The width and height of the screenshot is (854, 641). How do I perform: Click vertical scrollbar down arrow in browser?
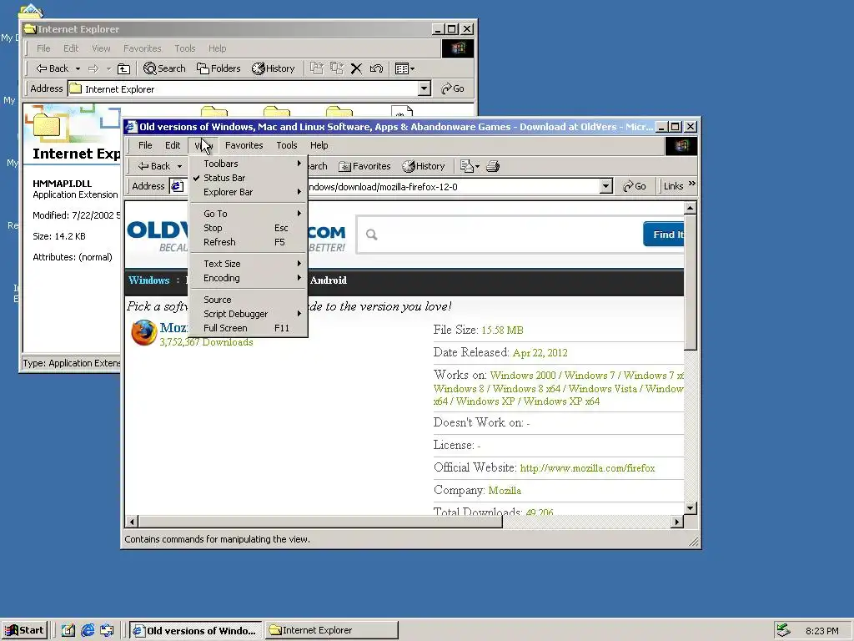[690, 508]
